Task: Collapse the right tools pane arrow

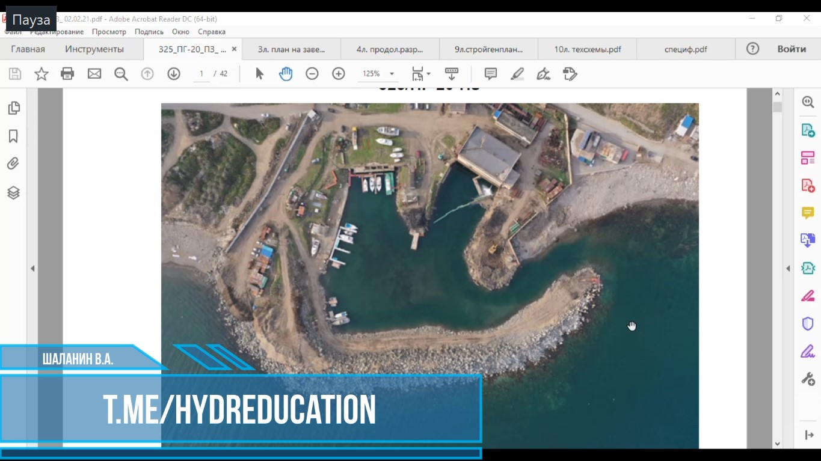Action: [x=788, y=269]
